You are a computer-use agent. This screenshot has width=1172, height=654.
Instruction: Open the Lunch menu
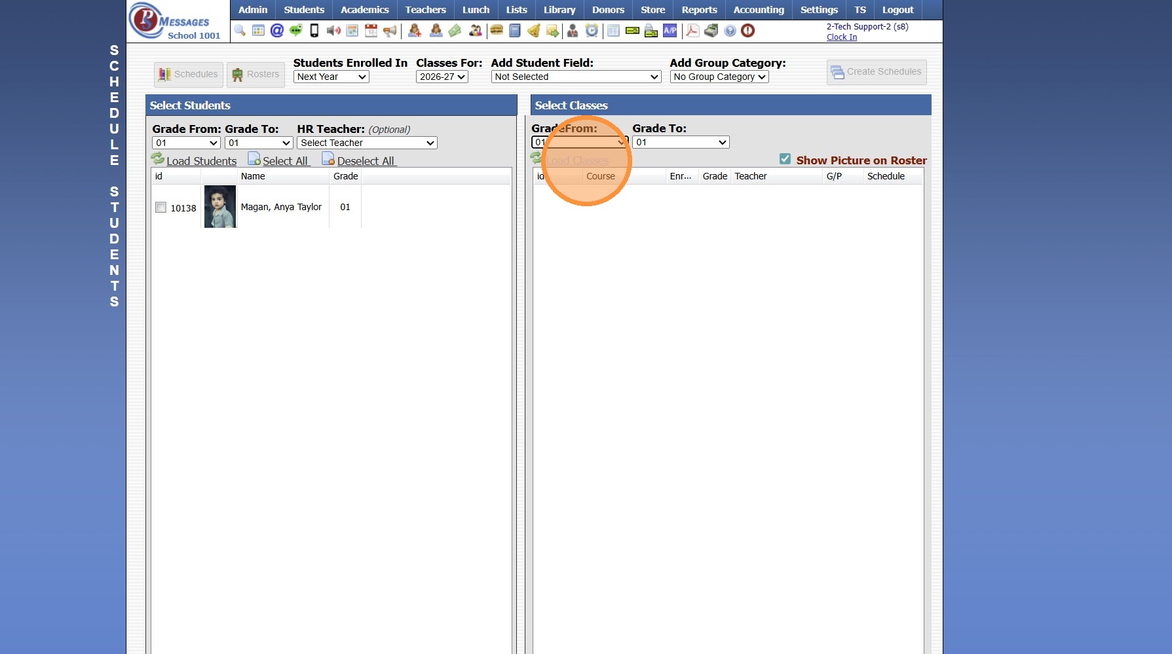476,10
